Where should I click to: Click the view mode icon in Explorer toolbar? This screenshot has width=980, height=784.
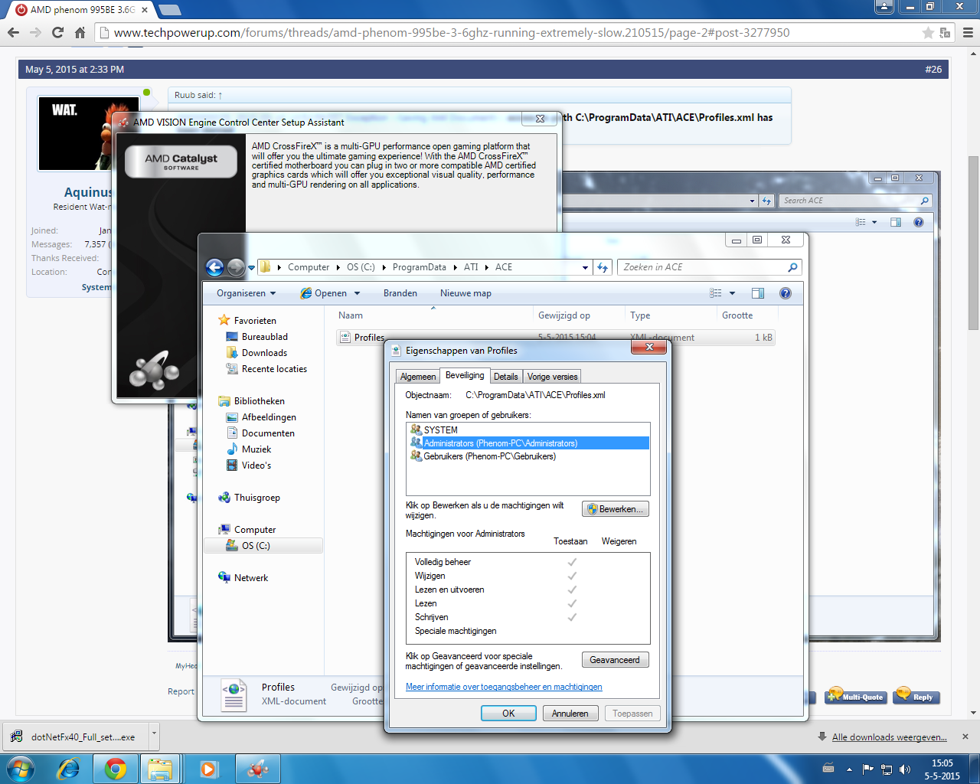pyautogui.click(x=716, y=293)
